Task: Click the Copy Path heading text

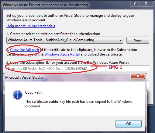Action: pos(33,92)
